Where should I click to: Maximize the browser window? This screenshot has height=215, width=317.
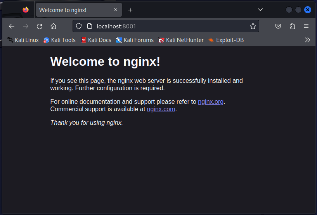(x=298, y=10)
